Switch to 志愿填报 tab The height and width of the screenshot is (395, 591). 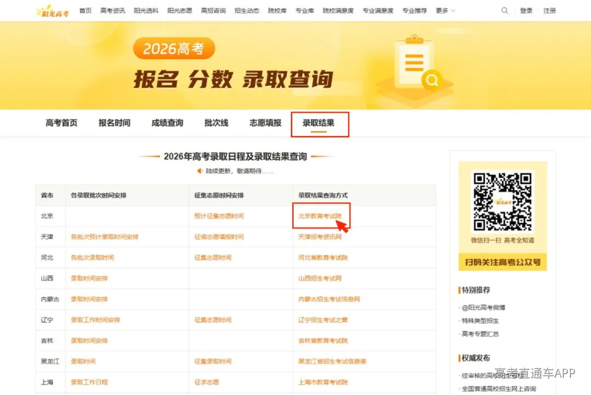265,123
